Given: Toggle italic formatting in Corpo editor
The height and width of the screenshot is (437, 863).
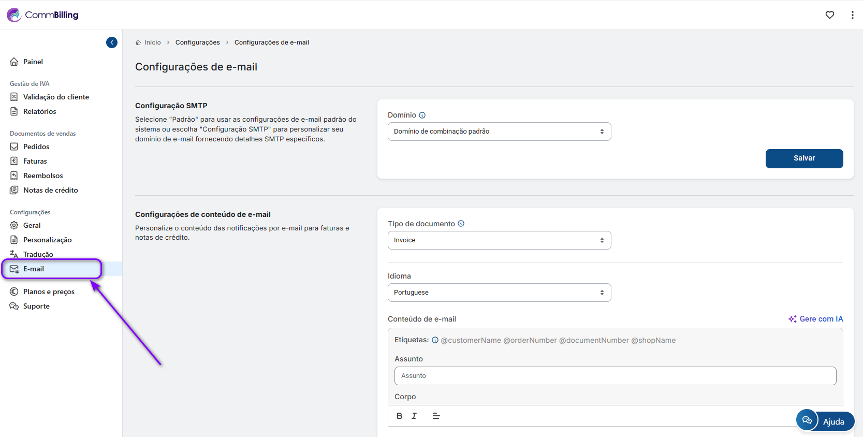Looking at the screenshot, I should pos(414,416).
